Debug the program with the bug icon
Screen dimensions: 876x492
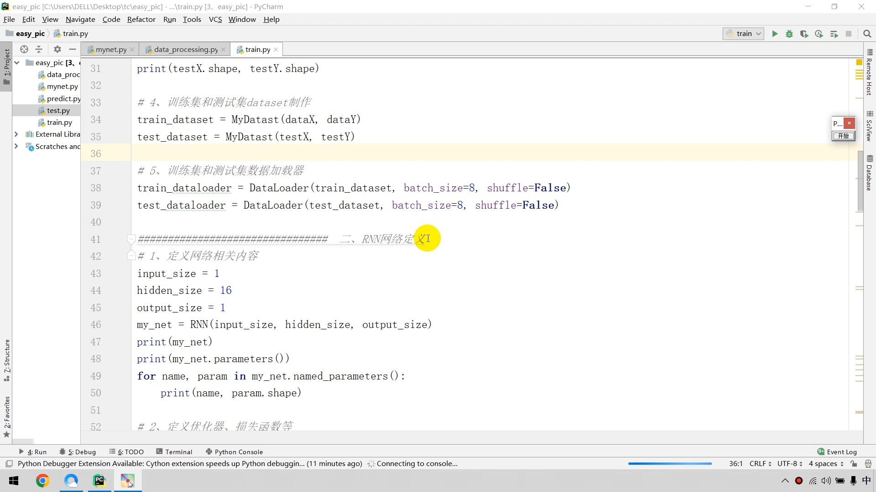tap(789, 34)
